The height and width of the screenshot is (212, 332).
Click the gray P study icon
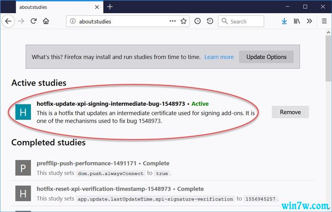(x=23, y=168)
